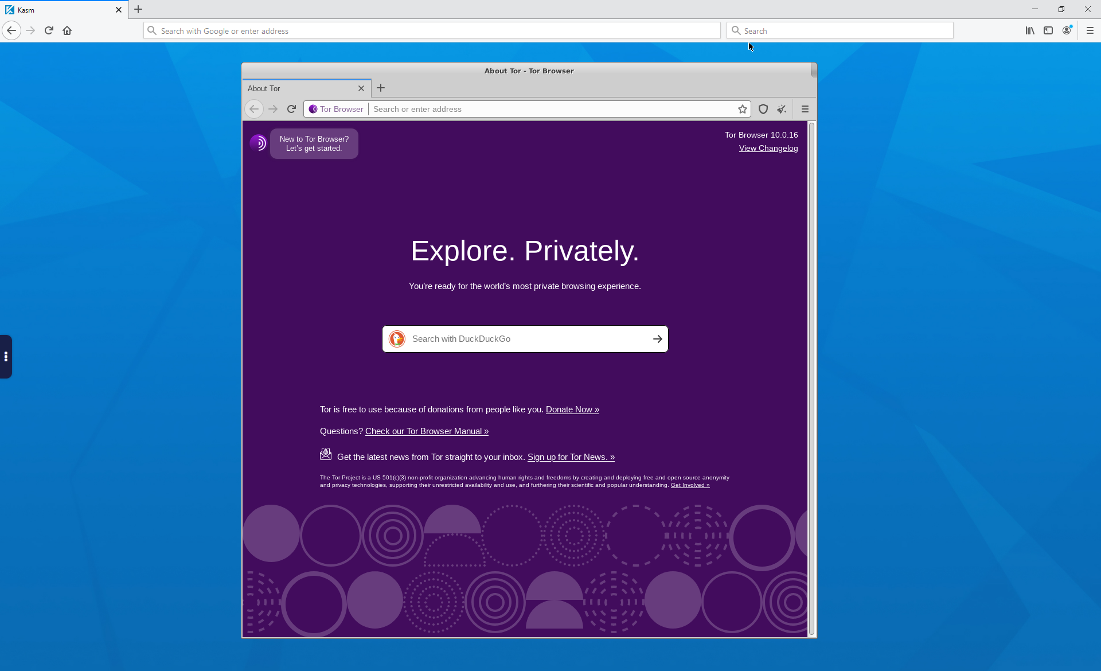Click the outer browser address bar
The width and height of the screenshot is (1101, 671).
pos(431,30)
